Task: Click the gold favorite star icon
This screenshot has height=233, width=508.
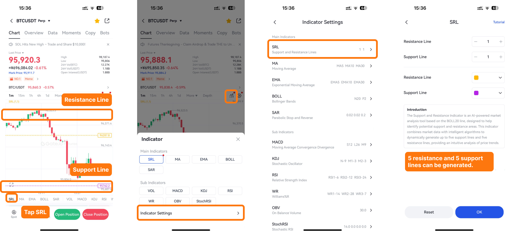Action: 97,21
